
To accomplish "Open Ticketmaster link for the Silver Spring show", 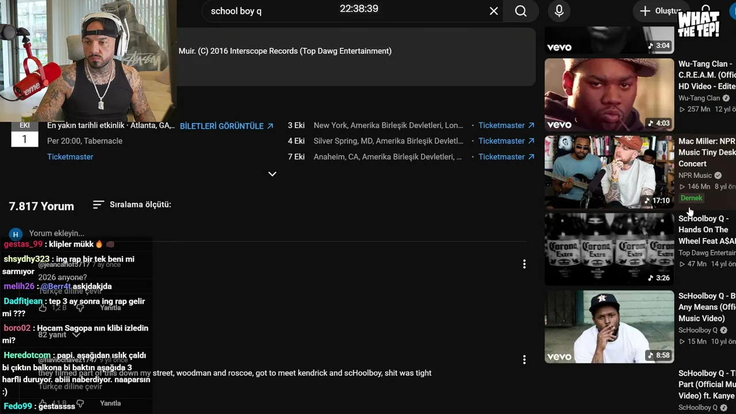I will pos(507,141).
